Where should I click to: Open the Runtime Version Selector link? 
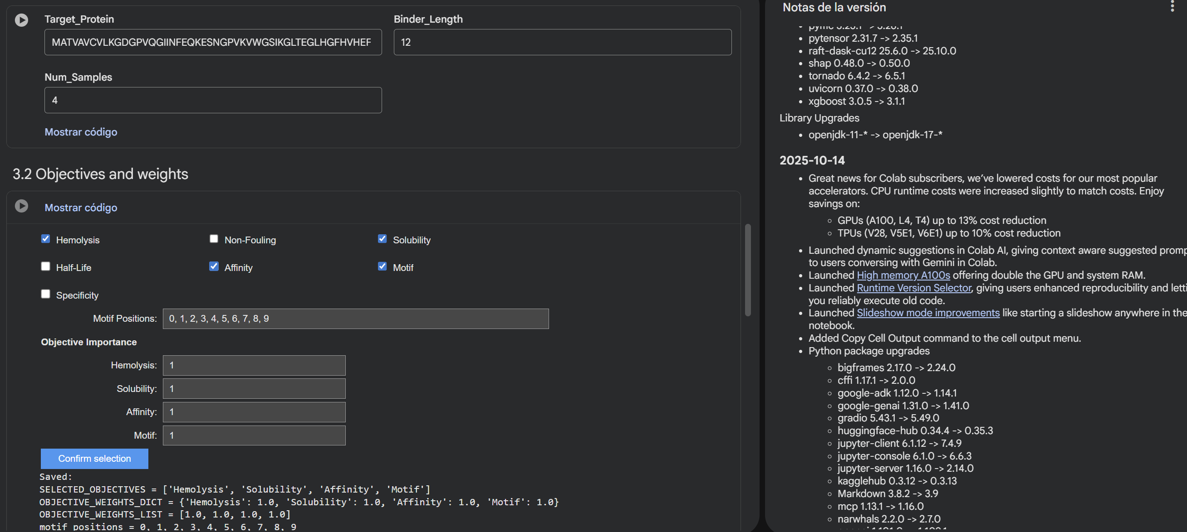[x=914, y=288]
